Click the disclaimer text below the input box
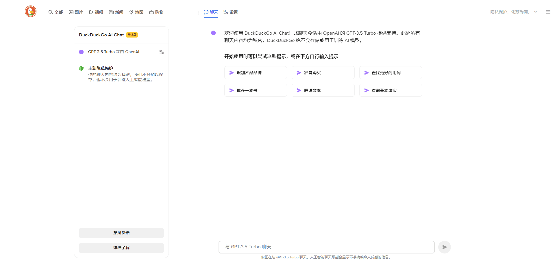This screenshot has height=263, width=555. pos(326,257)
